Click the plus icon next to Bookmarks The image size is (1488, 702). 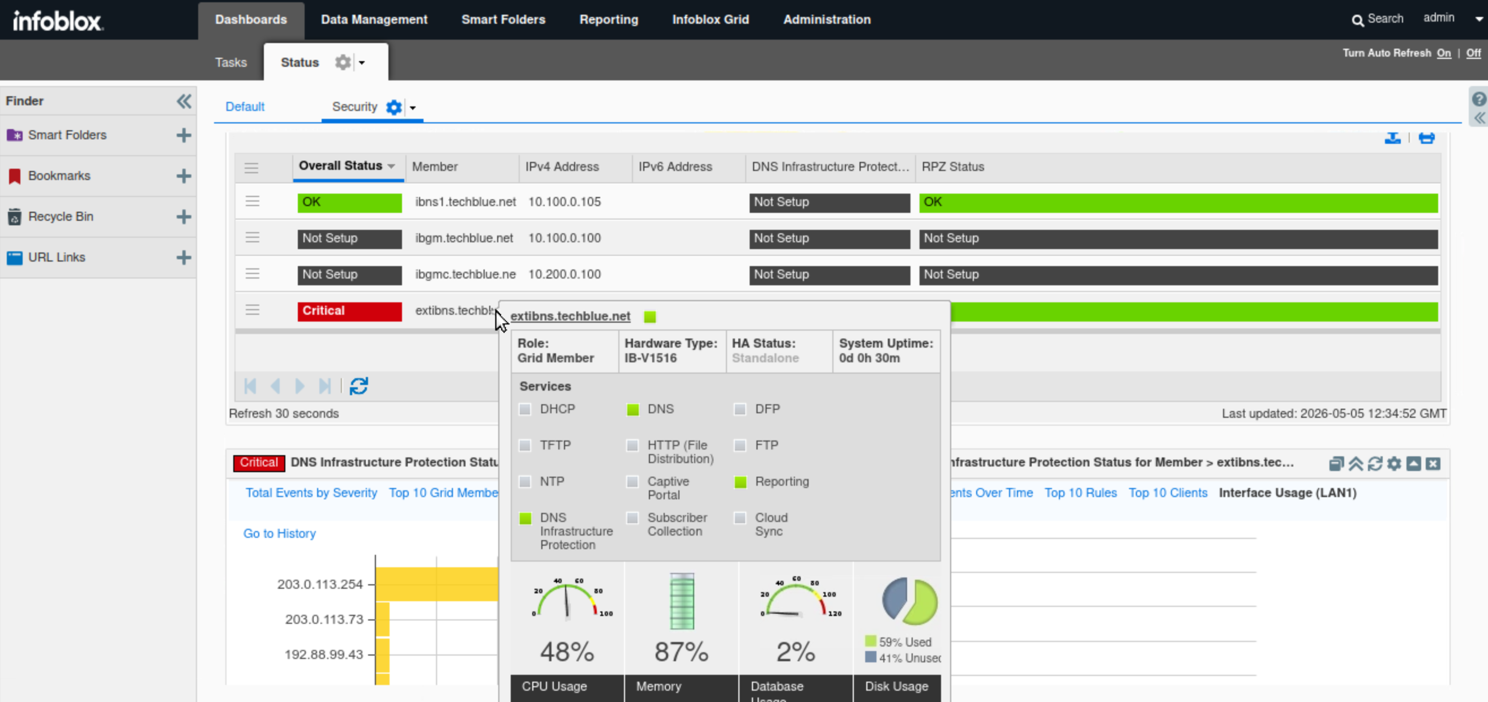tap(183, 175)
